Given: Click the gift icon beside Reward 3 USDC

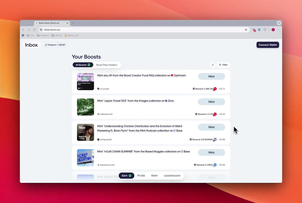Looking at the screenshot, I should pos(195,165).
